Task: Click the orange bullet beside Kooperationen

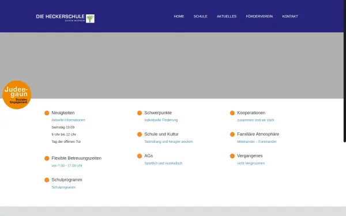Action: click(x=232, y=113)
